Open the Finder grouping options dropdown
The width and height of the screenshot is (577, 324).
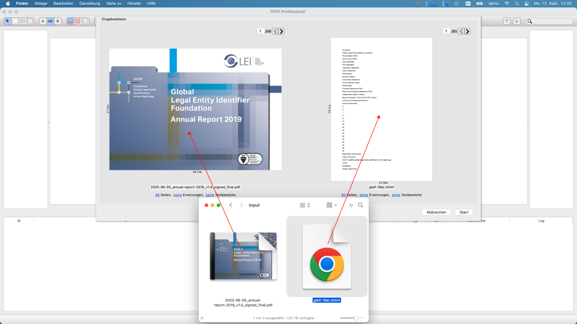tap(332, 205)
